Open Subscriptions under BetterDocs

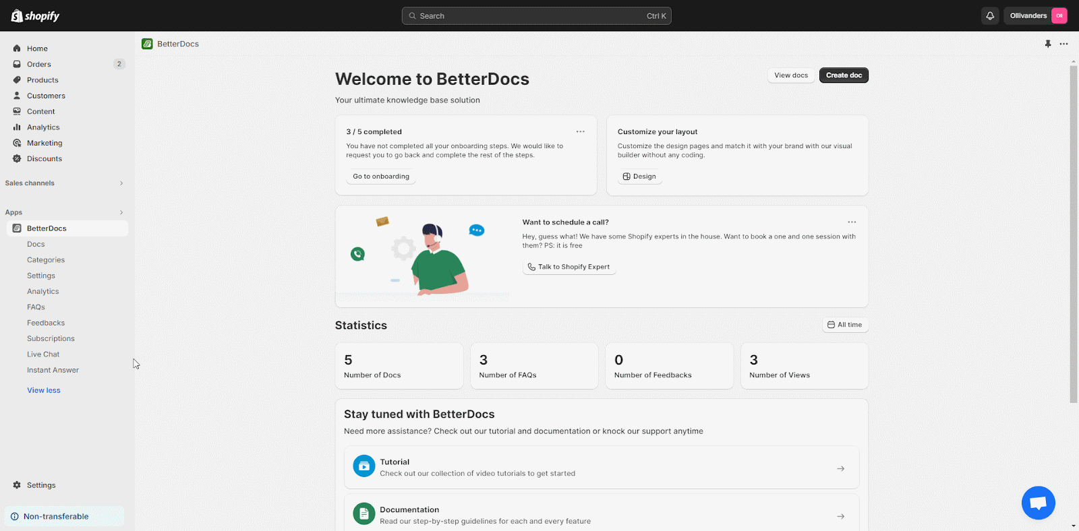click(x=51, y=338)
